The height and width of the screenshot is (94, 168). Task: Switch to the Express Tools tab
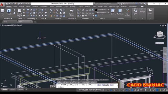click(103, 7)
